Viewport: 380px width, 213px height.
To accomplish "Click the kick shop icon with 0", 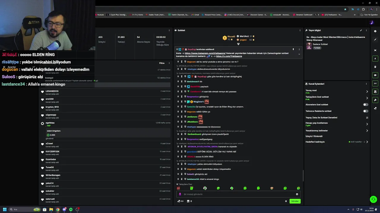I will 189,201.
